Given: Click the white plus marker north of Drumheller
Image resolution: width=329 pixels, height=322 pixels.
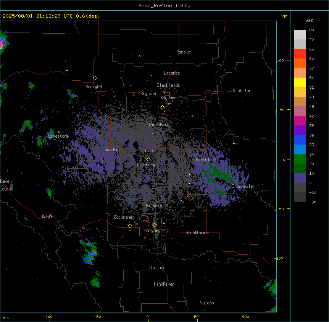Looking at the screenshot, I should point(234,143).
